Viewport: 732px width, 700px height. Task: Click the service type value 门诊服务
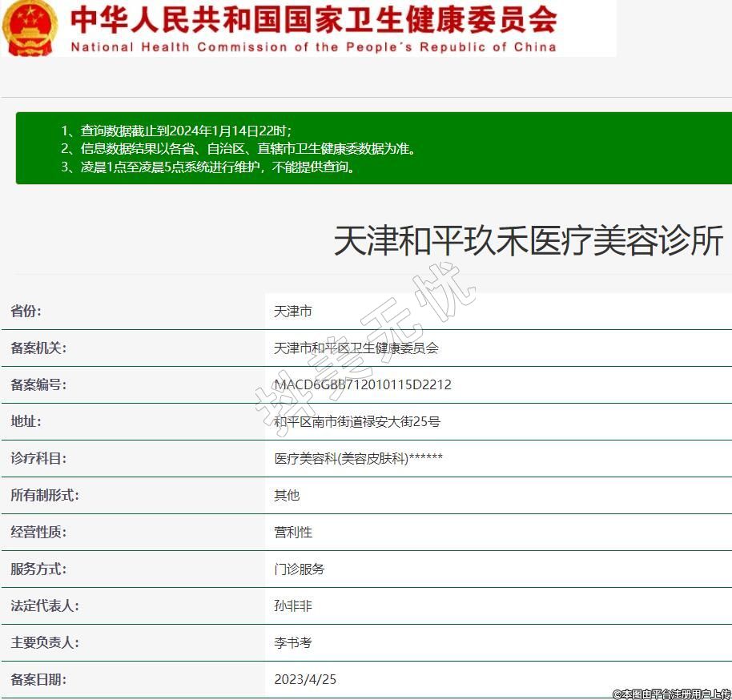click(300, 569)
